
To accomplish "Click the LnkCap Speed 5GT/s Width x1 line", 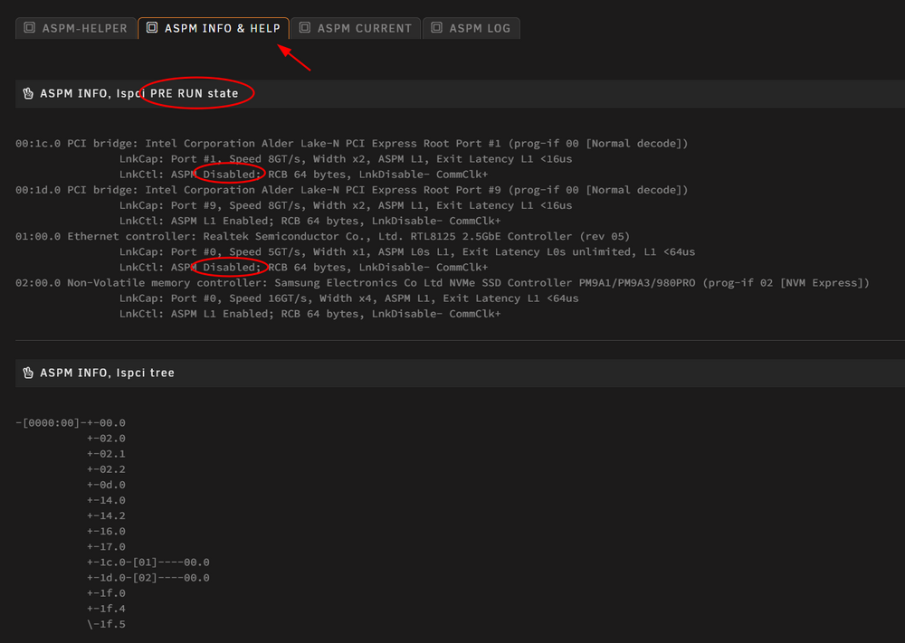I will coord(407,252).
